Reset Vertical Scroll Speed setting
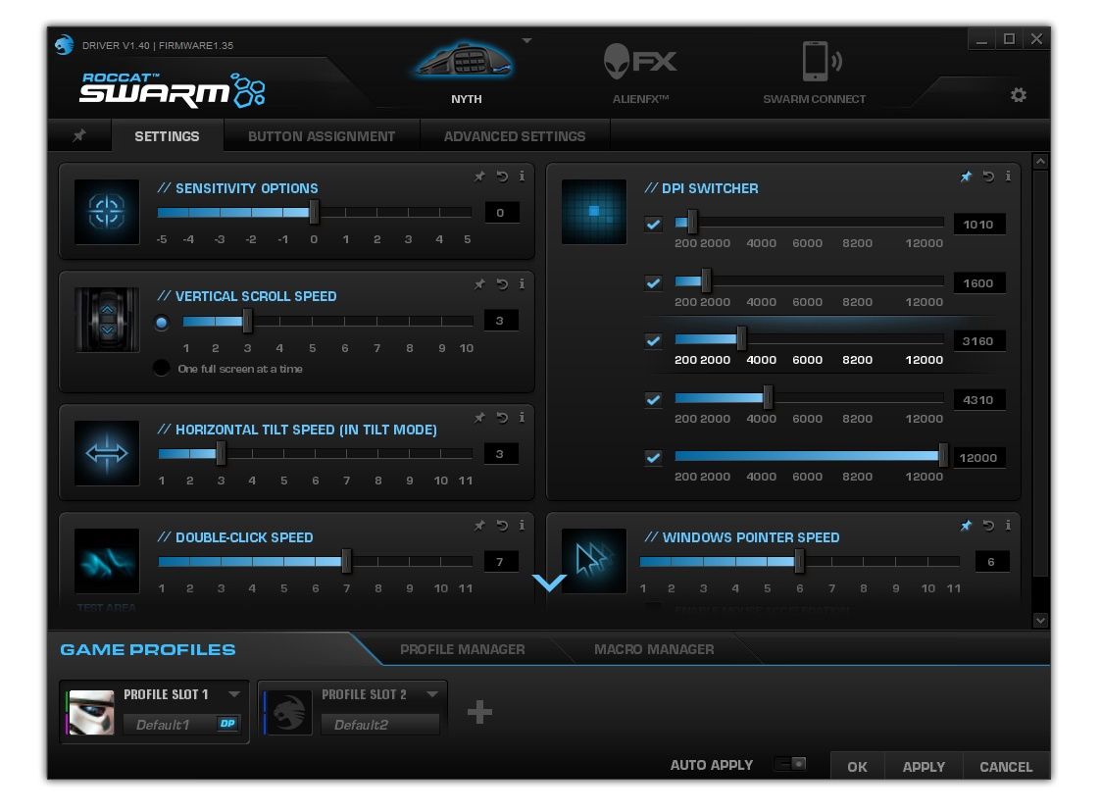1101x812 pixels. (x=502, y=284)
